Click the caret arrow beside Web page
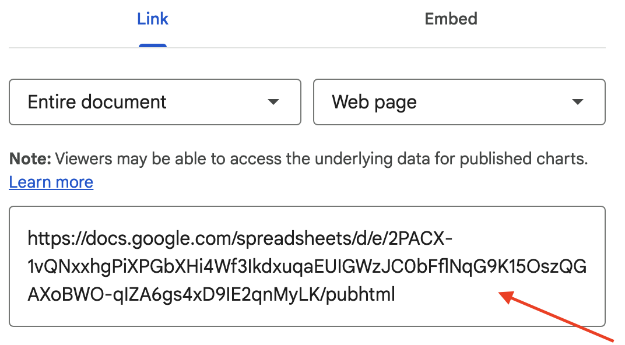 [x=577, y=102]
